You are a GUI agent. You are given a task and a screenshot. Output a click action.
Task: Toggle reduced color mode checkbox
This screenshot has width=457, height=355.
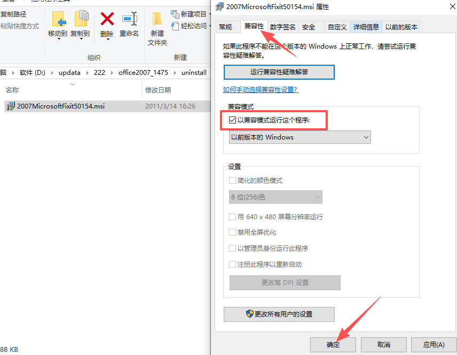(x=232, y=180)
